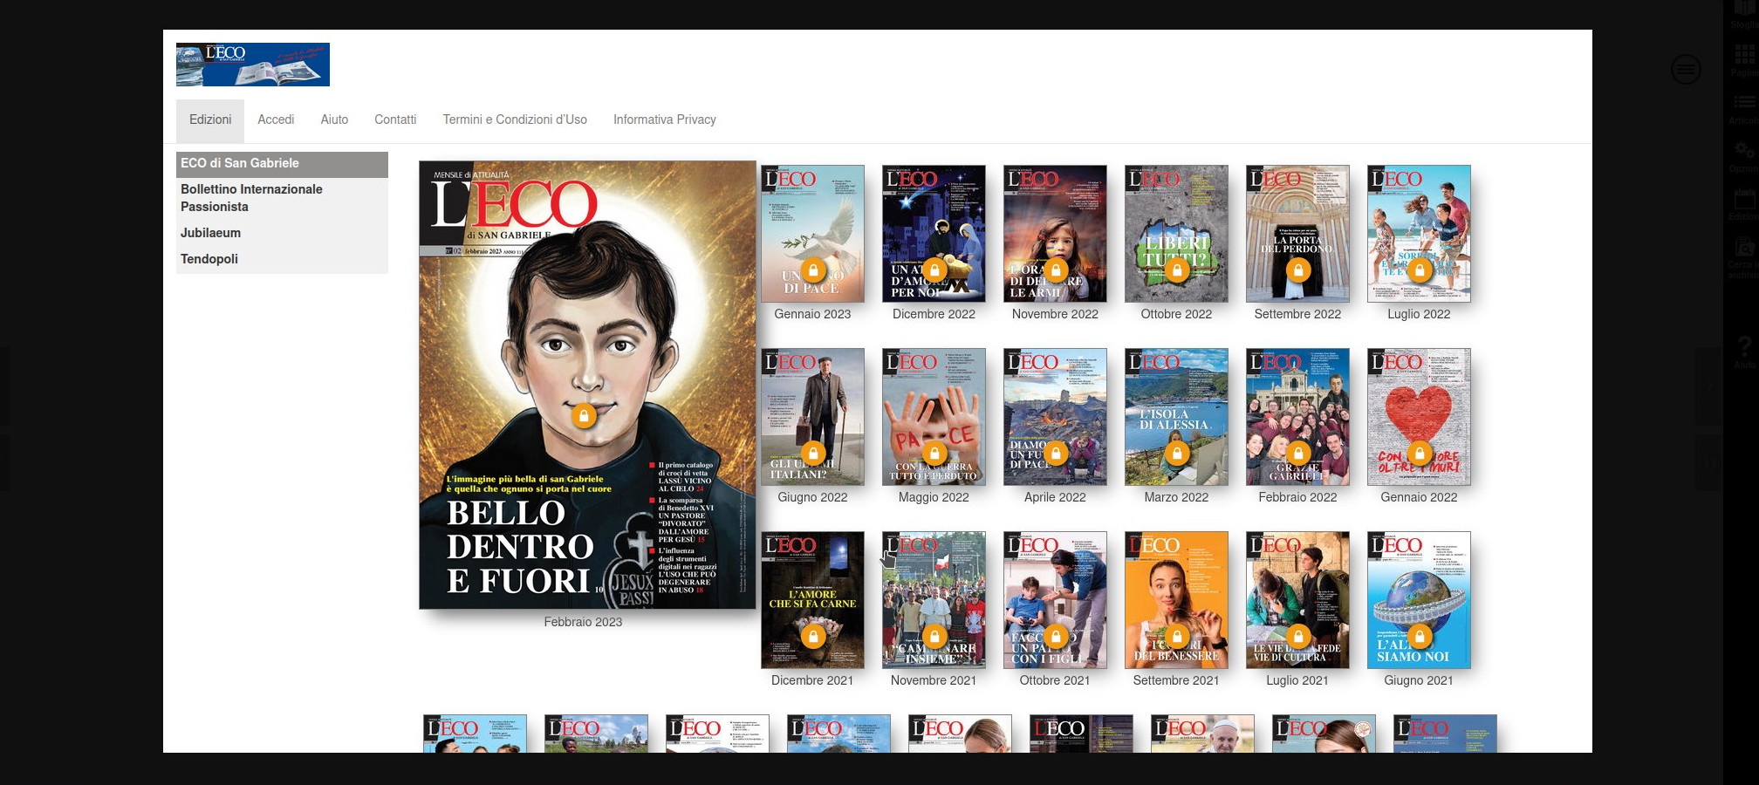Click the lock icon on Ottobre 2022 cover
The width and height of the screenshot is (1759, 785).
click(1177, 270)
